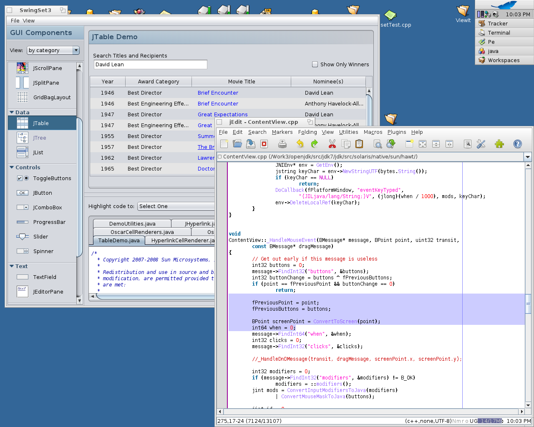This screenshot has height=427, width=534.
Task: Select the ProgressBar demo in the list
Action: click(x=42, y=222)
